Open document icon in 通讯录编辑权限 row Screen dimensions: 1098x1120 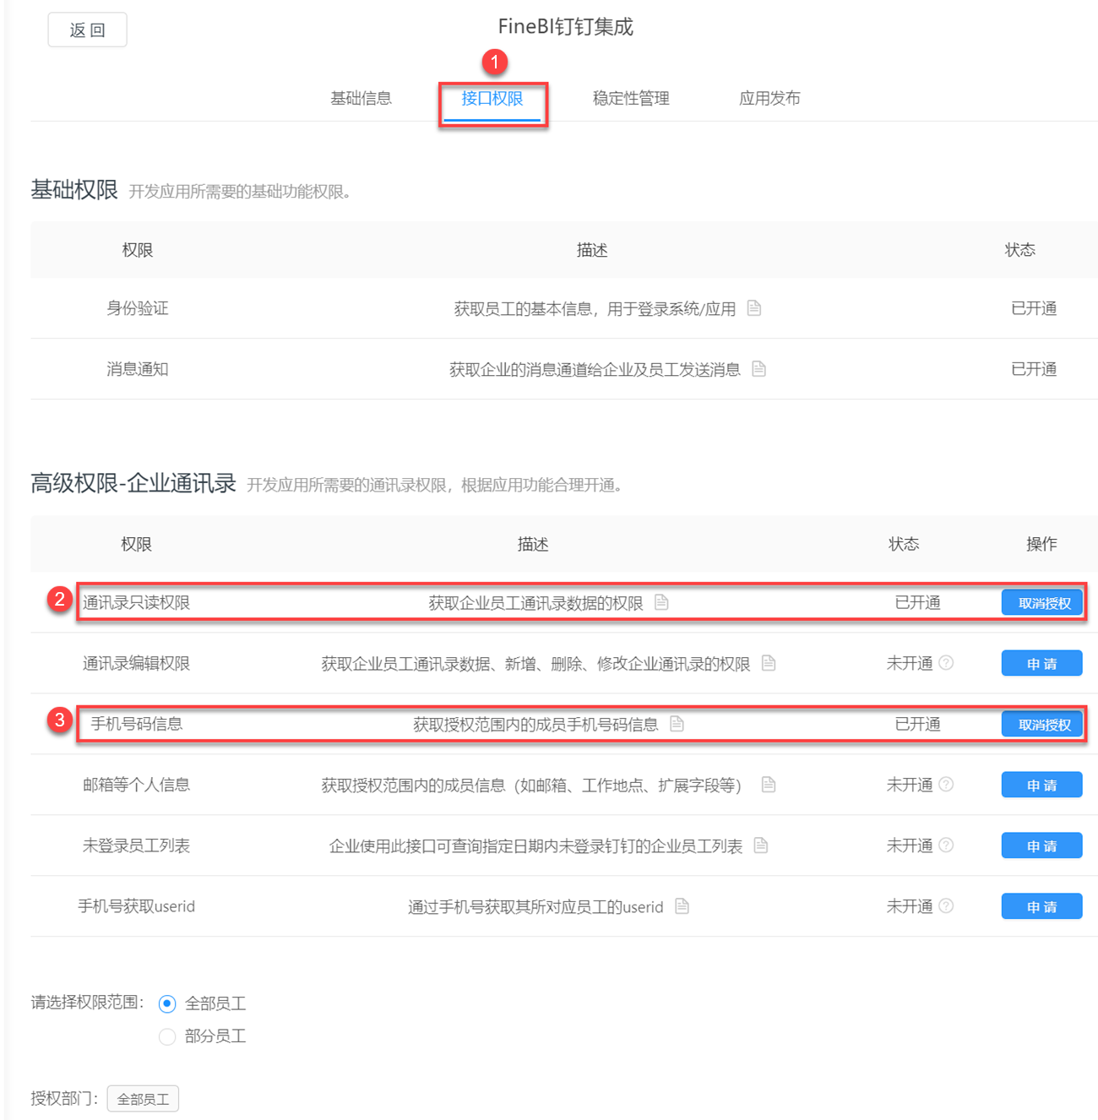769,663
